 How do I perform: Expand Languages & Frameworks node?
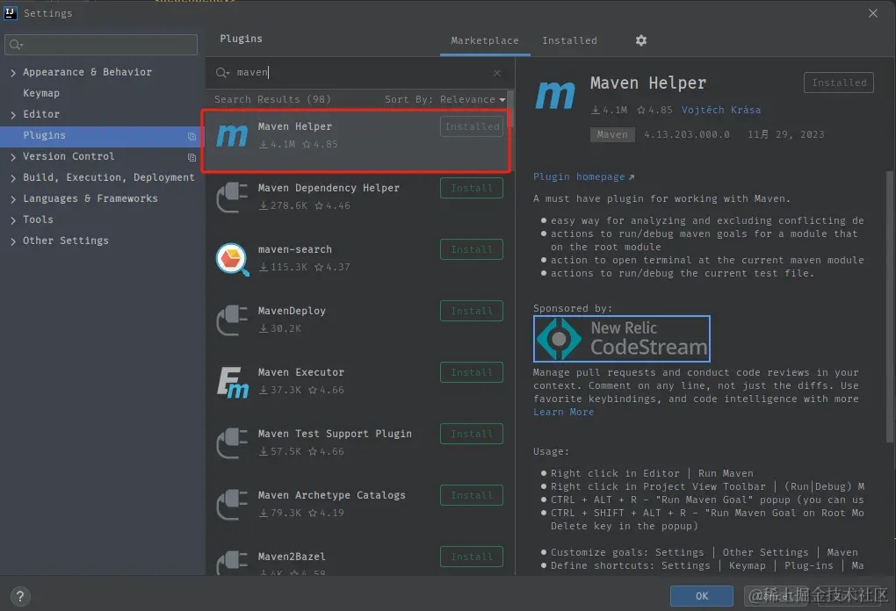point(13,199)
